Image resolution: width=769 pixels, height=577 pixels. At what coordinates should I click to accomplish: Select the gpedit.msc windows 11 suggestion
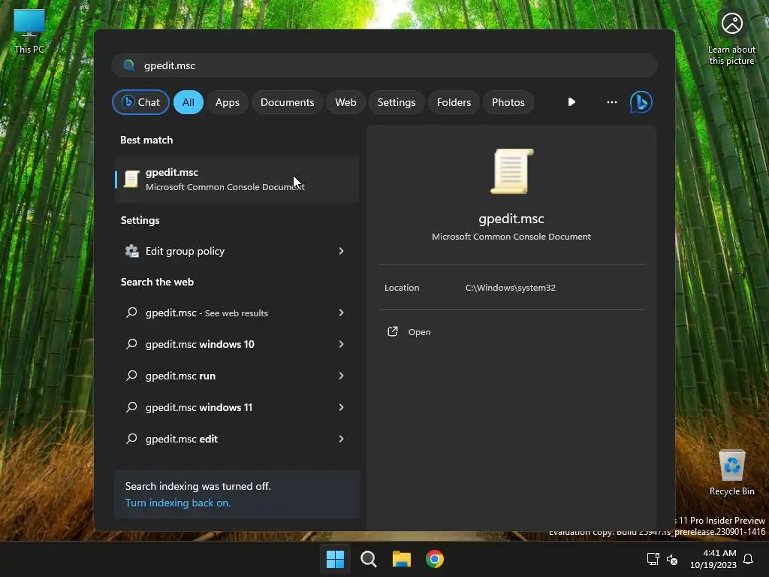coord(237,407)
